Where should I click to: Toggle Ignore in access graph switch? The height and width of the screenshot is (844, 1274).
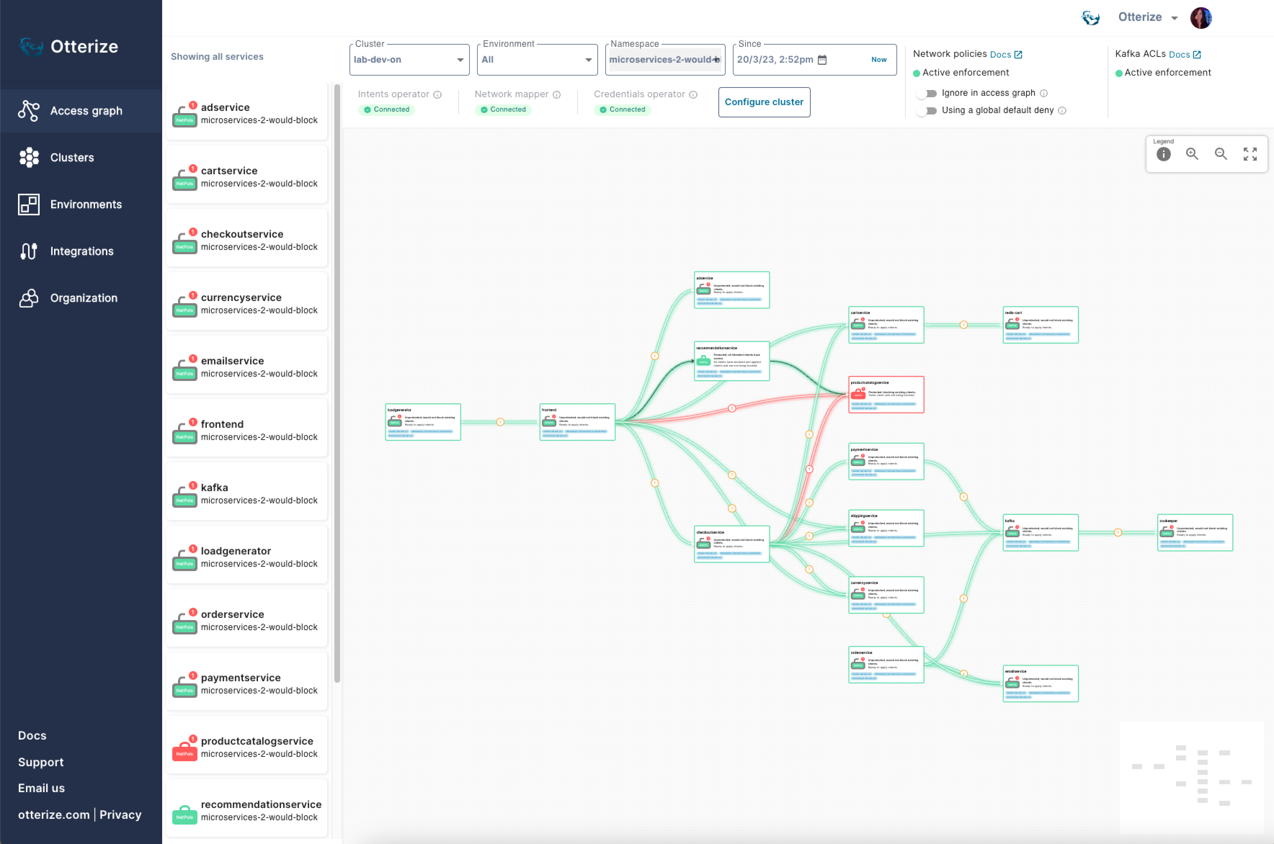click(927, 94)
